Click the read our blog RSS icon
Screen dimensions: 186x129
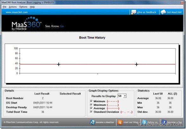click(x=120, y=122)
